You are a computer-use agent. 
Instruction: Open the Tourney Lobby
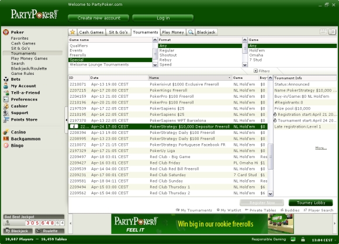(x=311, y=202)
